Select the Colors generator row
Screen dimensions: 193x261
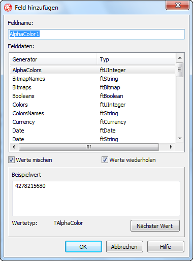click(92, 105)
